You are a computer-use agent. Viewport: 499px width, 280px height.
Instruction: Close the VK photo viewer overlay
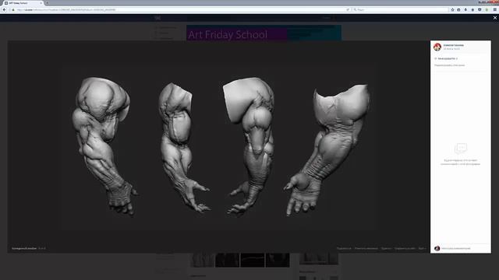495,18
